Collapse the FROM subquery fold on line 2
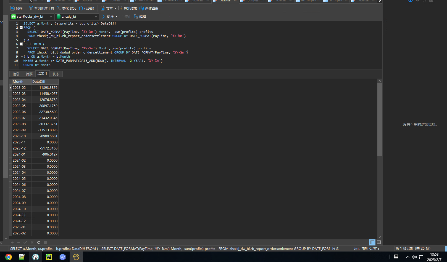Screen dimensions: 447x262 [21, 28]
